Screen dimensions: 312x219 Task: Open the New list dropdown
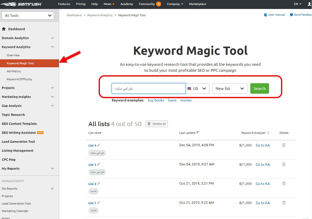[229, 88]
